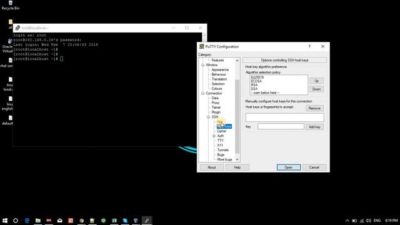The image size is (400, 225).
Task: Open the Excel taskbar icon
Action: 114,221
